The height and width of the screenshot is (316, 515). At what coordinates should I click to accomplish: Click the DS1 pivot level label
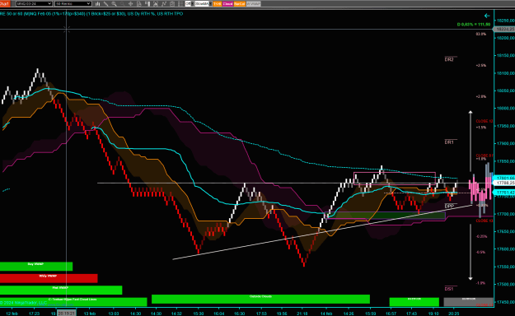coord(449,289)
